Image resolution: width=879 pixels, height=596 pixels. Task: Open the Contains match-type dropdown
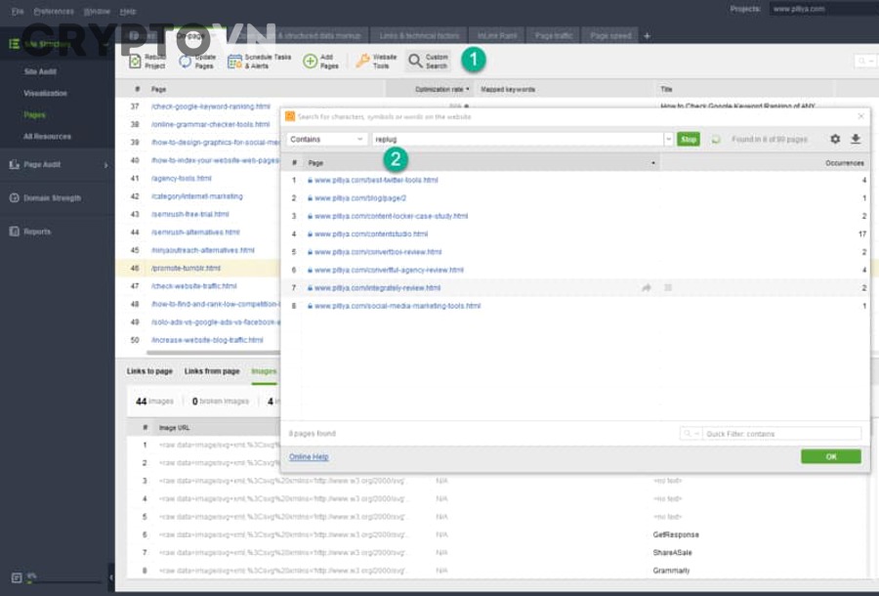point(327,139)
